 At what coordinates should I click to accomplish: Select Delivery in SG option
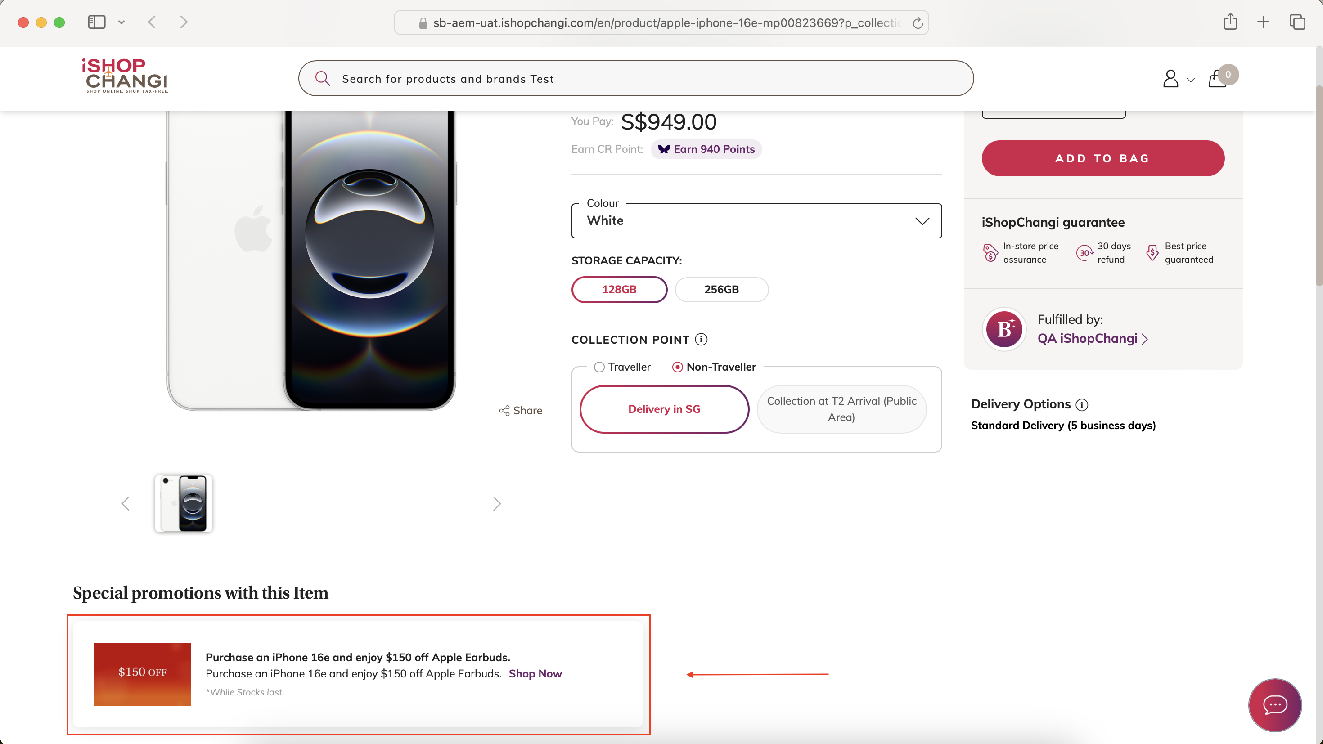[664, 409]
